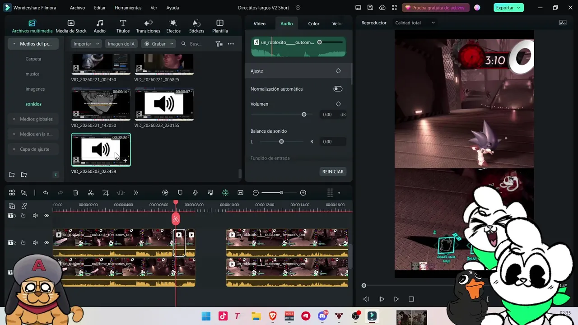Image resolution: width=578 pixels, height=325 pixels.
Task: Expand more timeline tools chevrons
Action: click(x=136, y=193)
